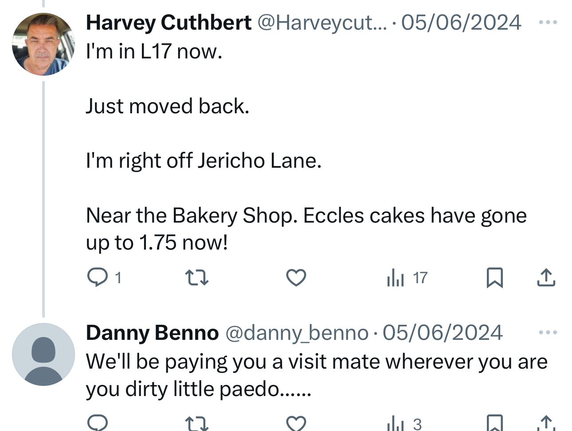Screen dimensions: 572x431
Task: Repost Danny Benno's reply
Action: (196, 424)
